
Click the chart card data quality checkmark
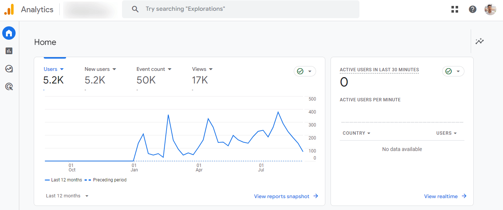pos(300,71)
